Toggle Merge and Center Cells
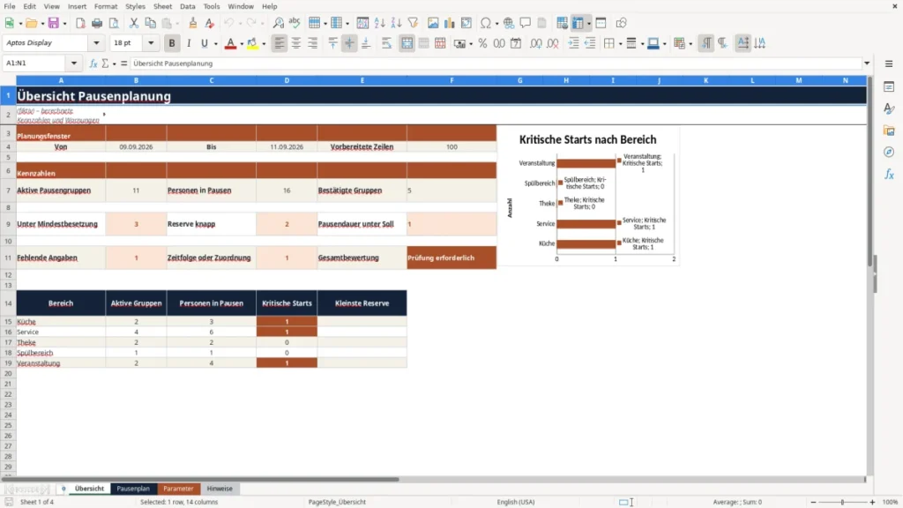This screenshot has height=508, width=903. tap(407, 43)
